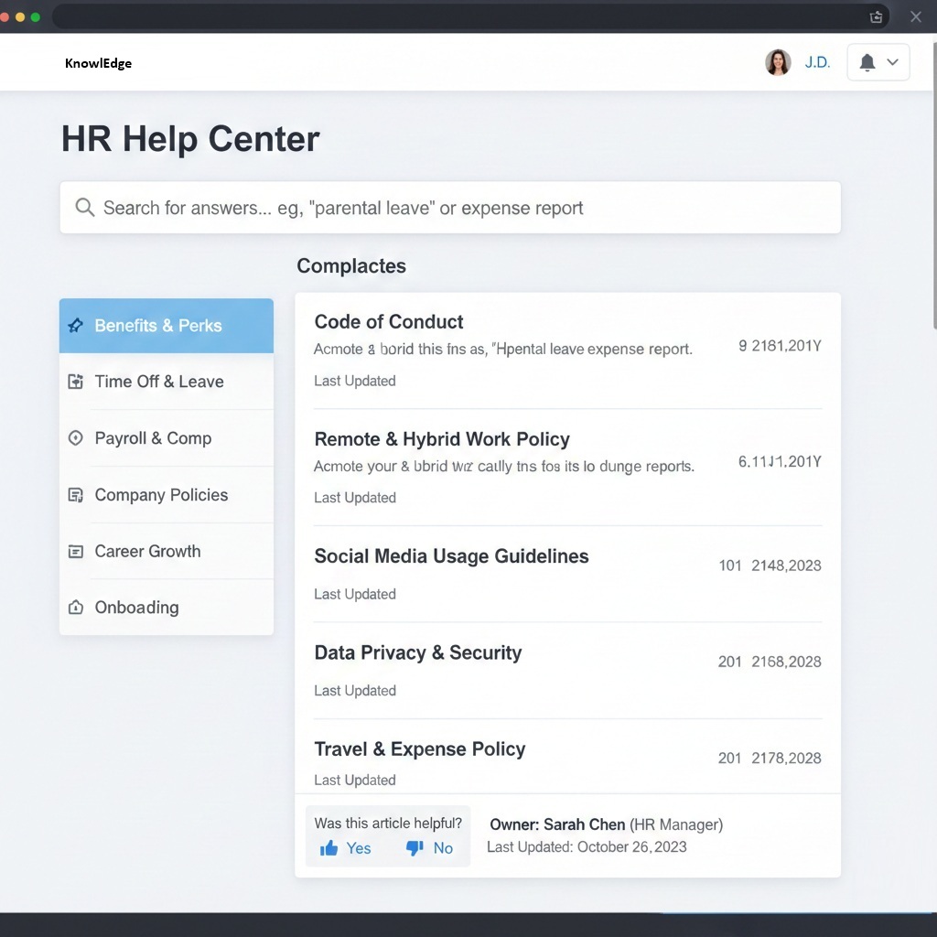Select the Time Off & Leave category
937x937 pixels.
(159, 382)
